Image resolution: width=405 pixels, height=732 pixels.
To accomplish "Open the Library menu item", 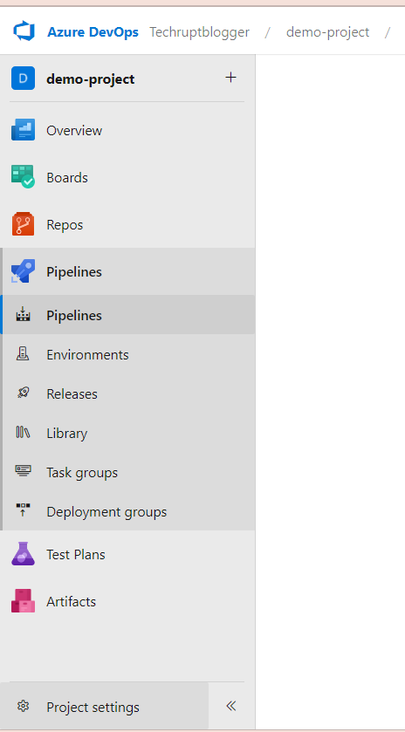I will [127, 433].
